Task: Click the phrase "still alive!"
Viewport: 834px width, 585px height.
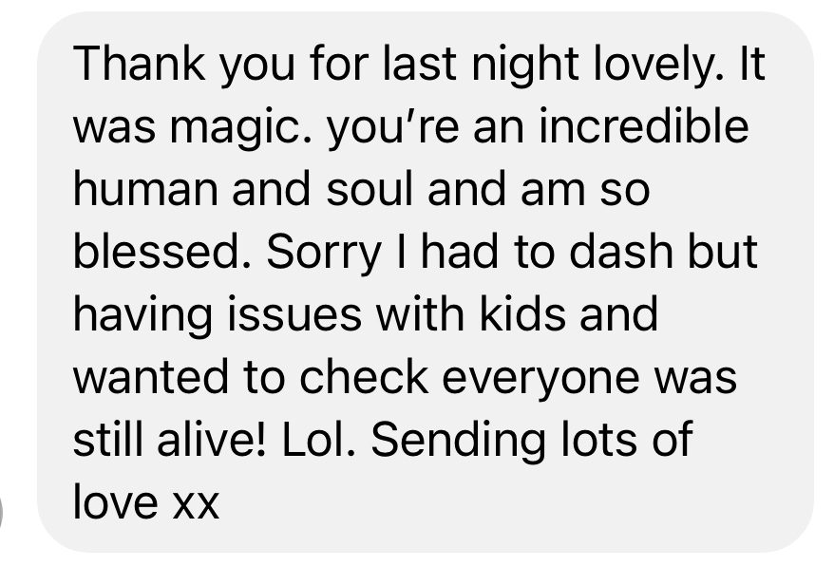Action: click(169, 440)
